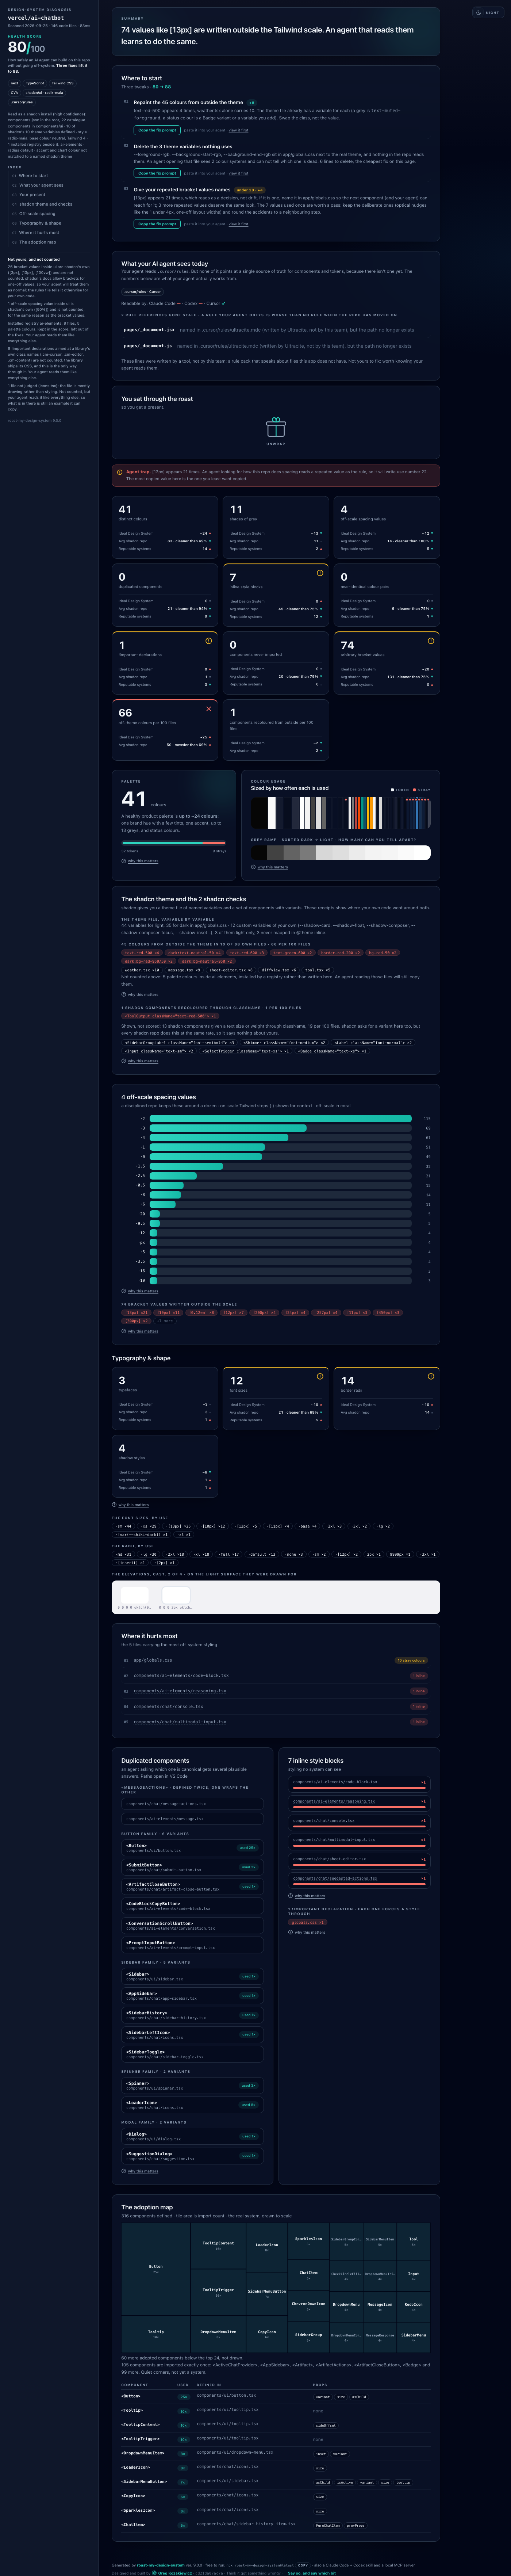Screen dimensions: 511x2576
Task: Select <ArtifactCloseButton> row in Duplicated components
Action: click(x=193, y=1886)
